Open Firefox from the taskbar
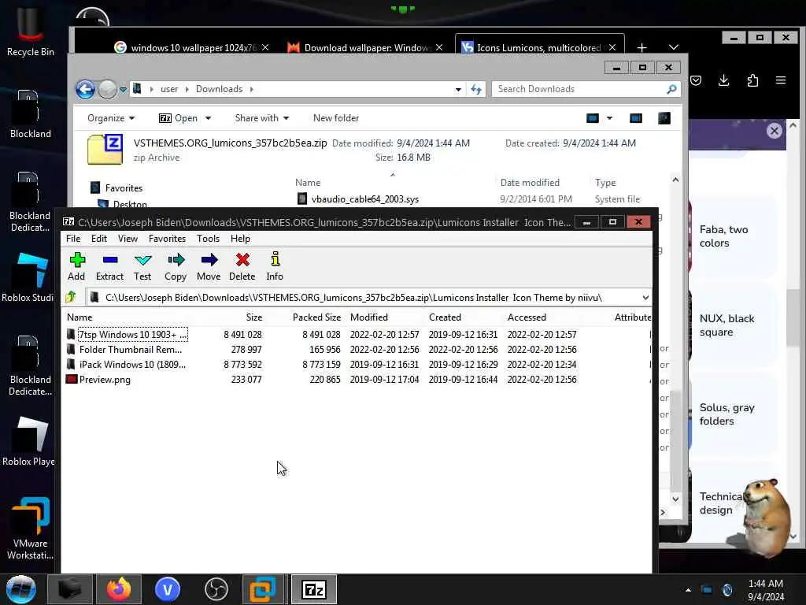806x605 pixels. point(119,589)
